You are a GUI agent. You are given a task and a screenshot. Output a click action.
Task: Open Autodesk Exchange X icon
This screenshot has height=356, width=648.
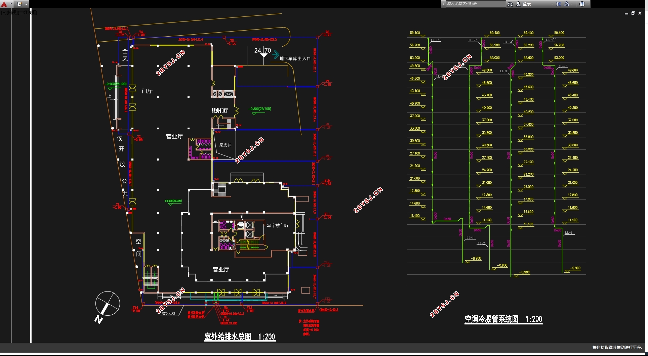click(x=559, y=4)
